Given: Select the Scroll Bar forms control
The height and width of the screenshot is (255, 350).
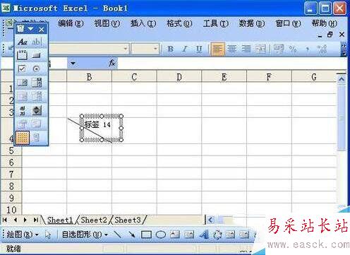Looking at the screenshot, I should click(23, 110).
